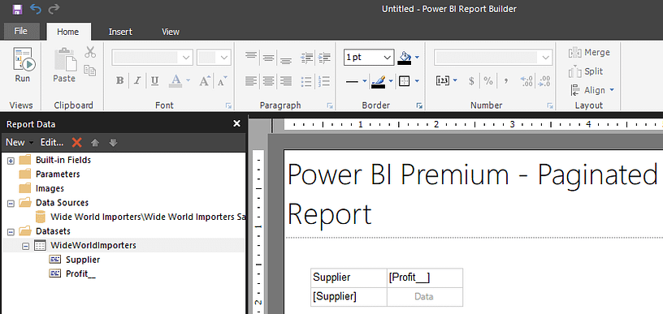Image resolution: width=663 pixels, height=314 pixels.
Task: Decrease font size with shrink icon
Action: point(223,80)
